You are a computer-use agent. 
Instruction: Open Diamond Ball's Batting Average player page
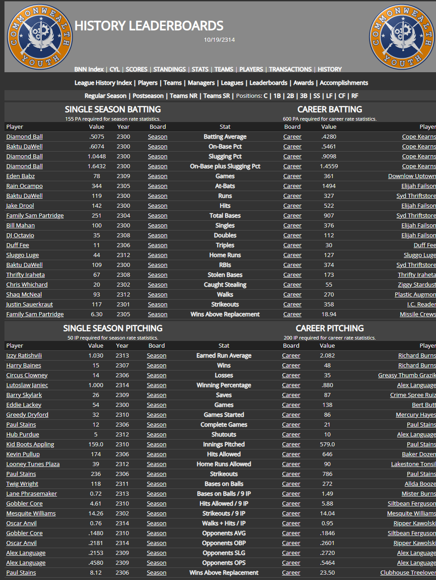(25, 137)
